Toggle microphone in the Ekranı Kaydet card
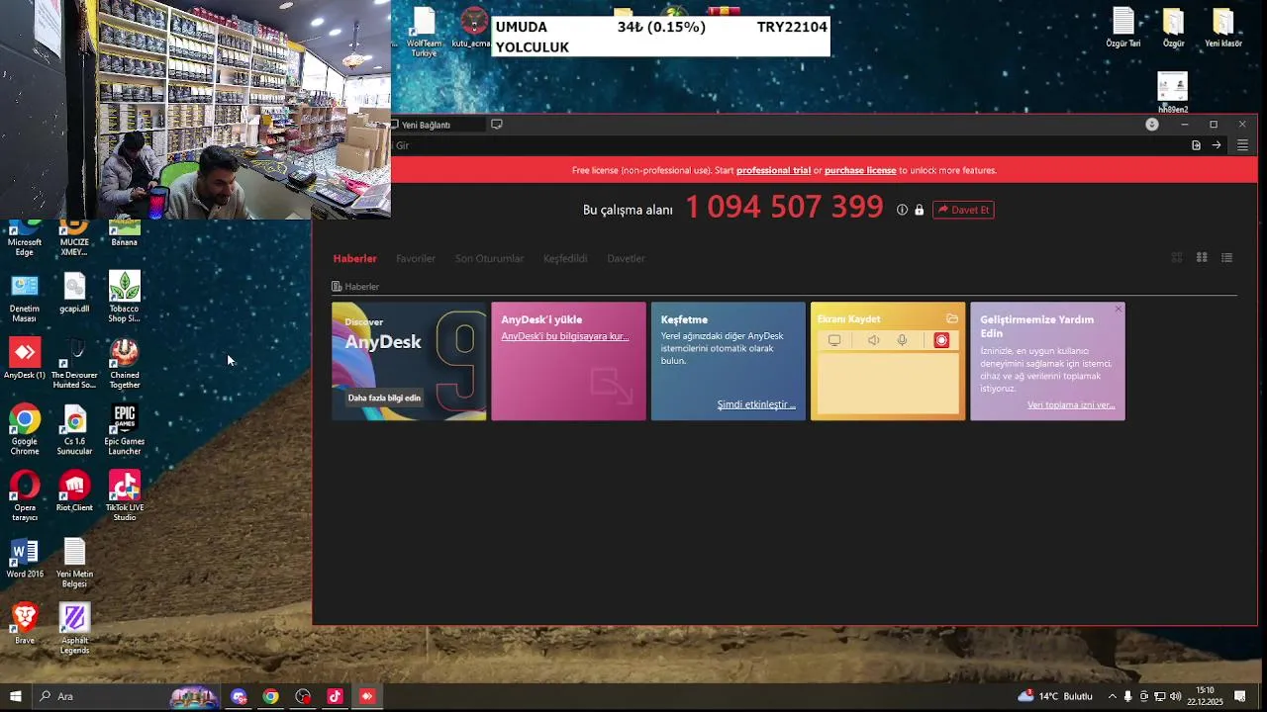 tap(902, 340)
